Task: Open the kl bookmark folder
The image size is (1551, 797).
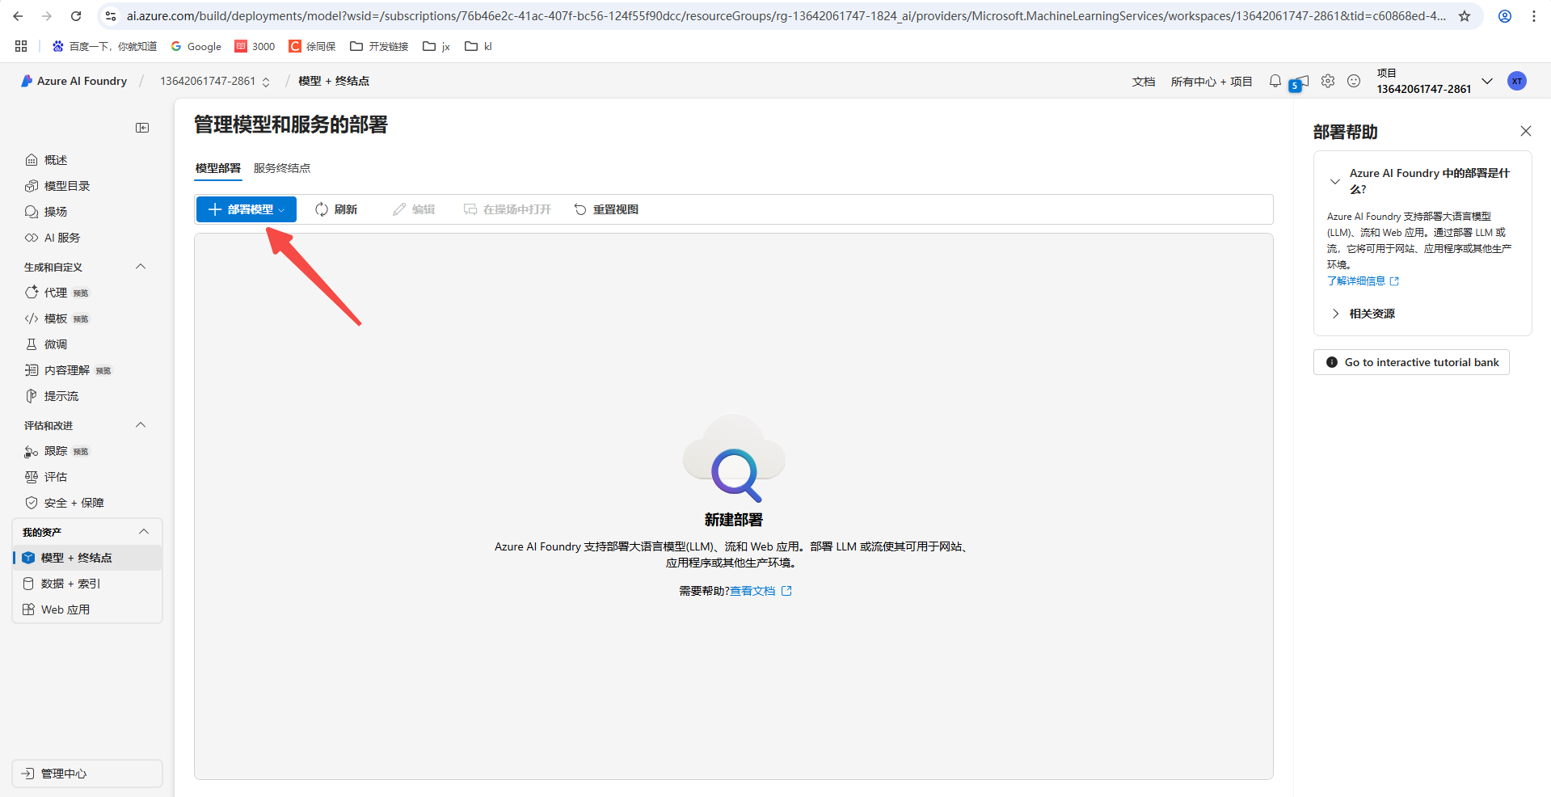Action: [x=478, y=46]
